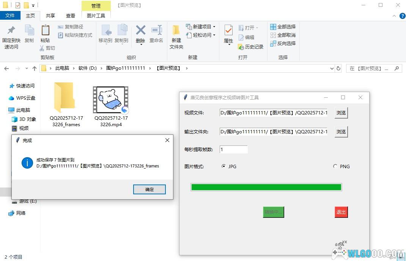Screen dimensions: 406x261
Task: Click Select All (全部选择) in ribbon
Action: (283, 27)
